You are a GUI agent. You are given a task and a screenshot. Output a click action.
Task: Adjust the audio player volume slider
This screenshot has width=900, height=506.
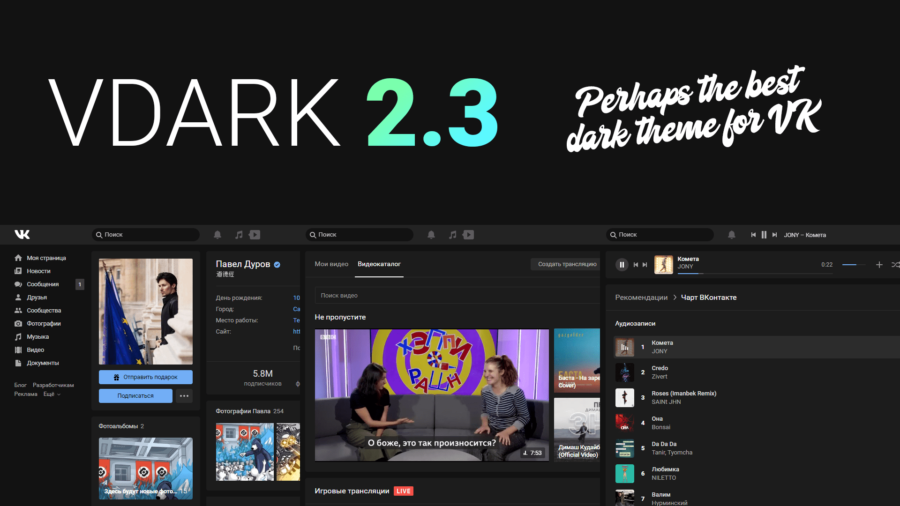click(854, 265)
